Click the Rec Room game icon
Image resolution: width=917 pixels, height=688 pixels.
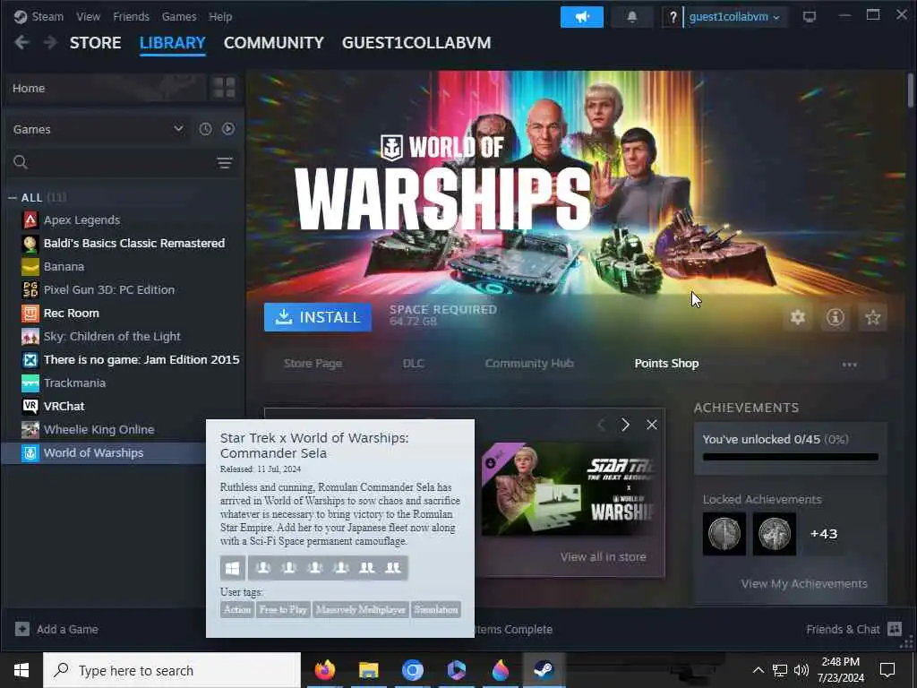click(30, 313)
